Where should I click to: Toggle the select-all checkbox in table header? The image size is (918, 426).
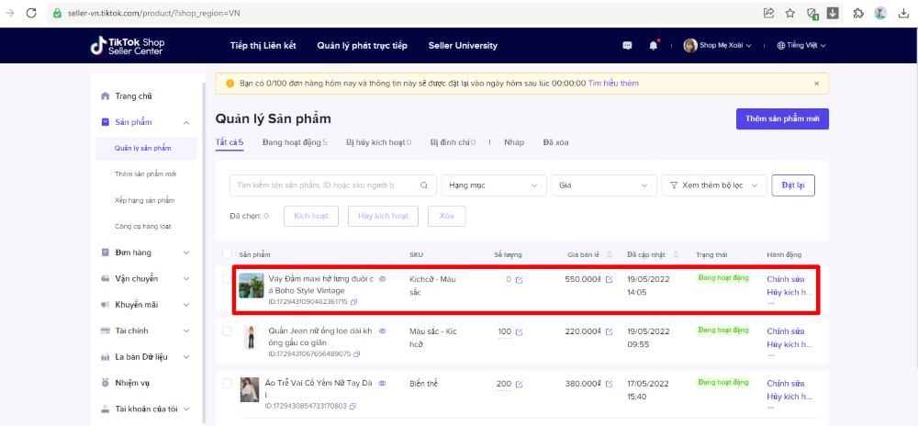227,254
